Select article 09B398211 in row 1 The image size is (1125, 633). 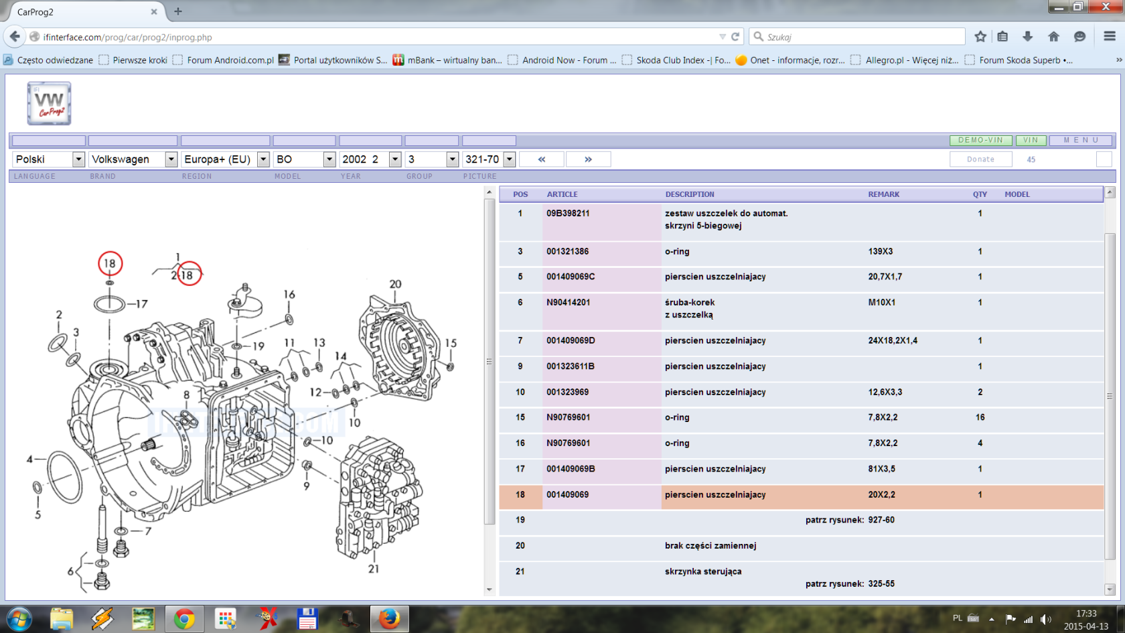tap(568, 214)
